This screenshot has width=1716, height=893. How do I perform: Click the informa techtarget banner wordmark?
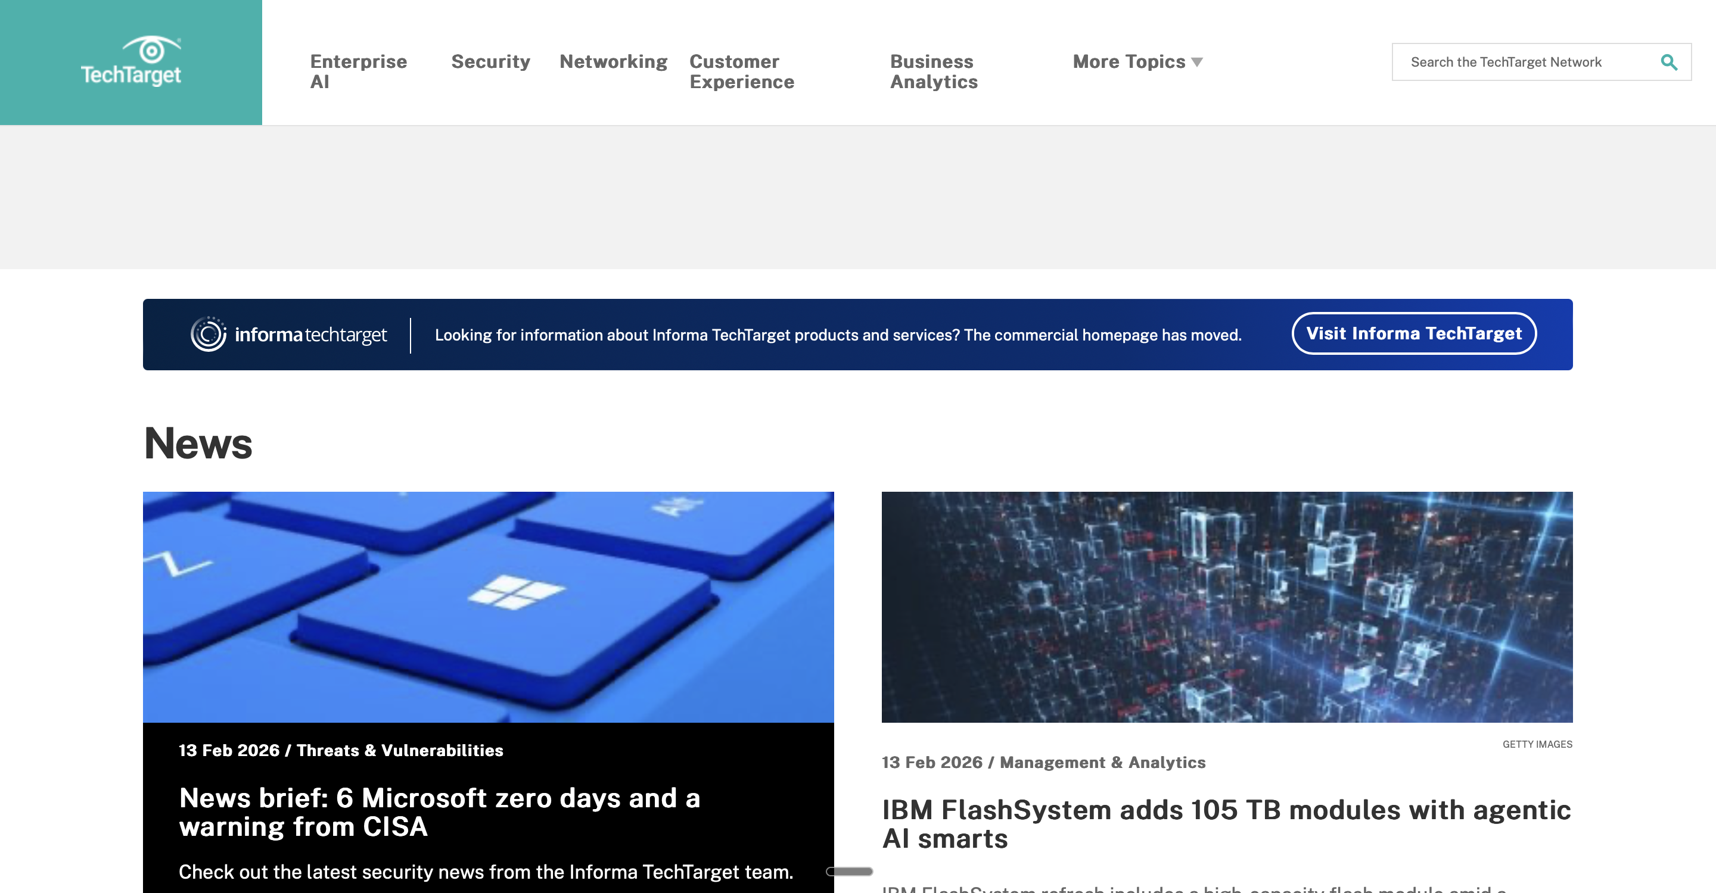pyautogui.click(x=310, y=334)
